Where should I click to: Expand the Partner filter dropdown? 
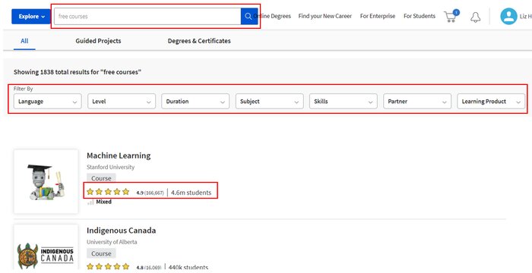(417, 102)
